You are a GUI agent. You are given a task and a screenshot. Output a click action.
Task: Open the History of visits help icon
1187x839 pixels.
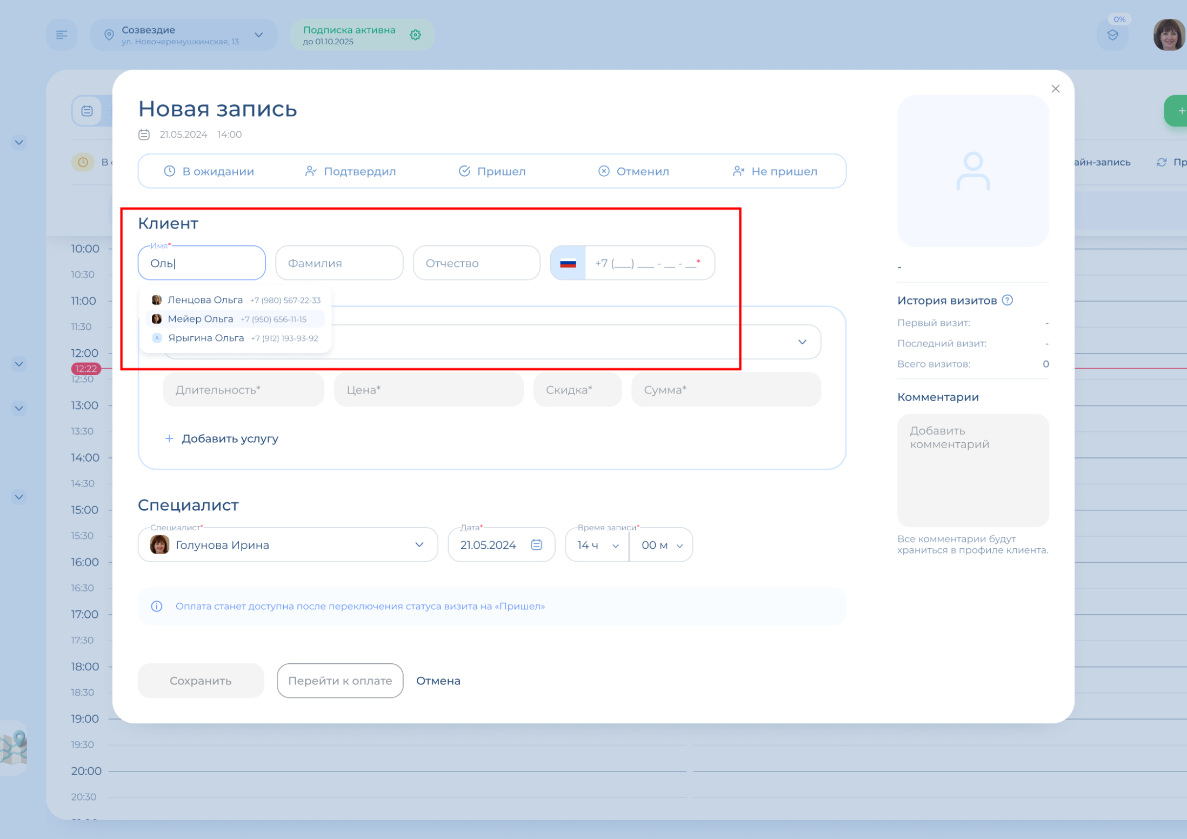(1008, 300)
